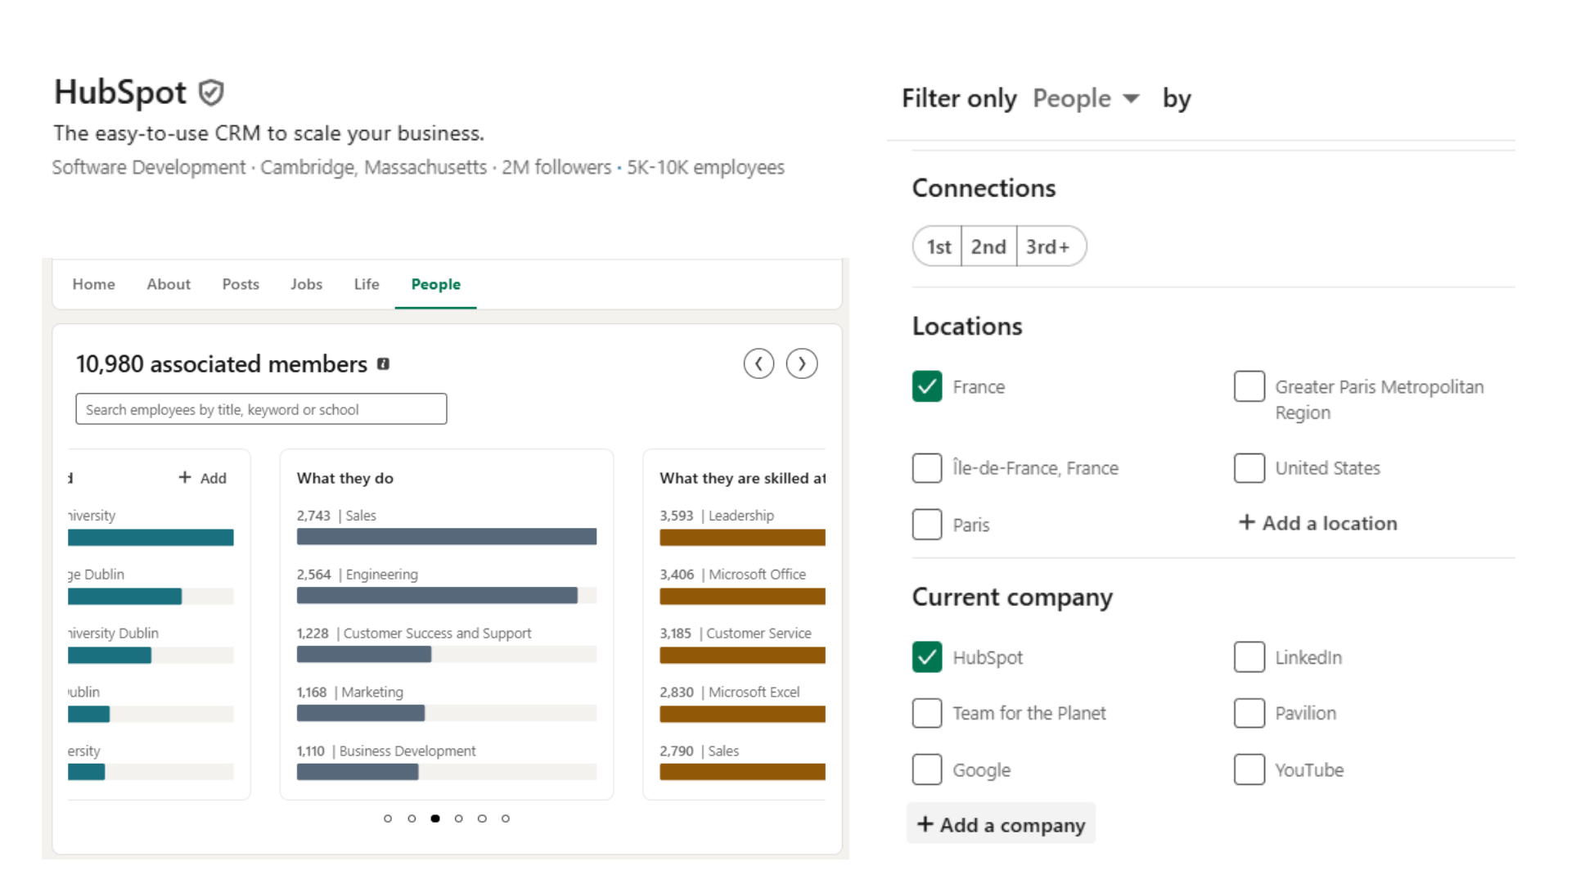
Task: Select the Leadership skill bar
Action: 742,537
